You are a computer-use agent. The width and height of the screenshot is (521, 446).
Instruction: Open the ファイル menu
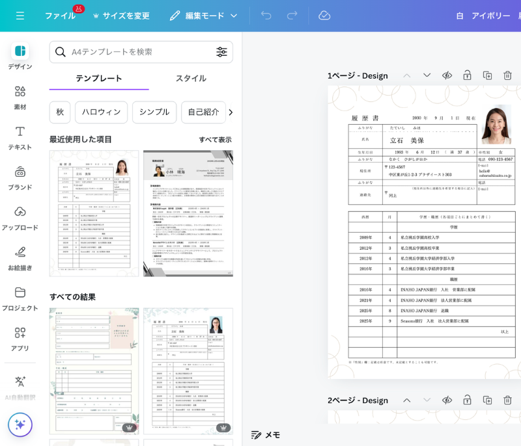click(60, 17)
